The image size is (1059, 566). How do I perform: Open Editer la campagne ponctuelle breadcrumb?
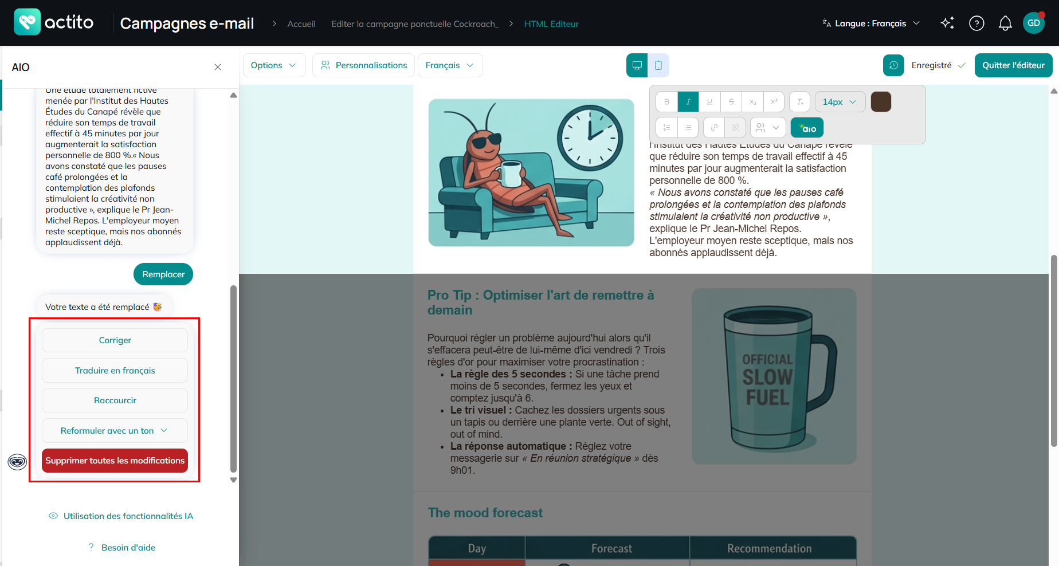click(415, 24)
